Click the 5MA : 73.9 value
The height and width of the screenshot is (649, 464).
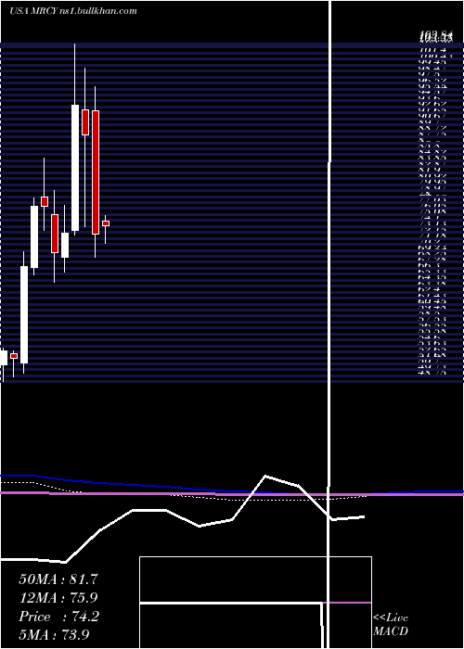(54, 634)
